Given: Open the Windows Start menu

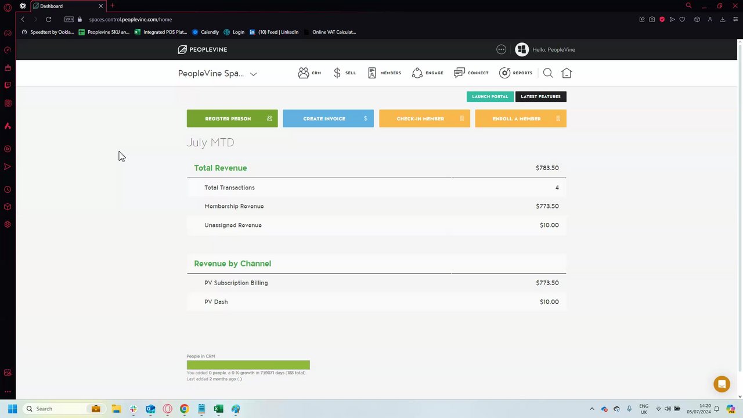Looking at the screenshot, I should (12, 409).
